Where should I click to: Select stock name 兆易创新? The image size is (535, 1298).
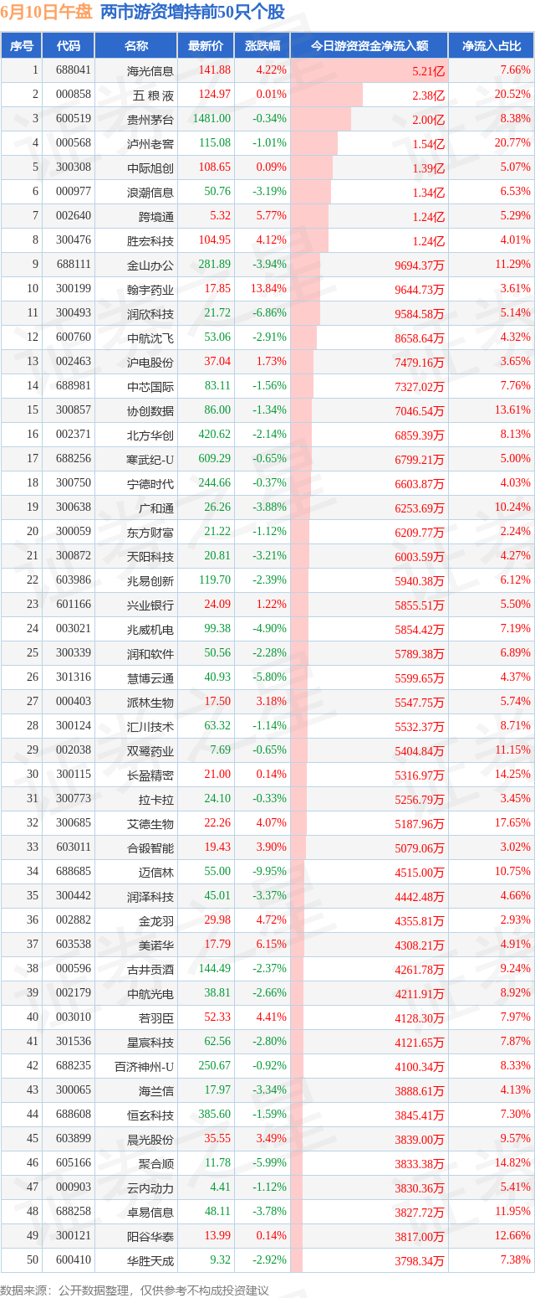tap(150, 580)
